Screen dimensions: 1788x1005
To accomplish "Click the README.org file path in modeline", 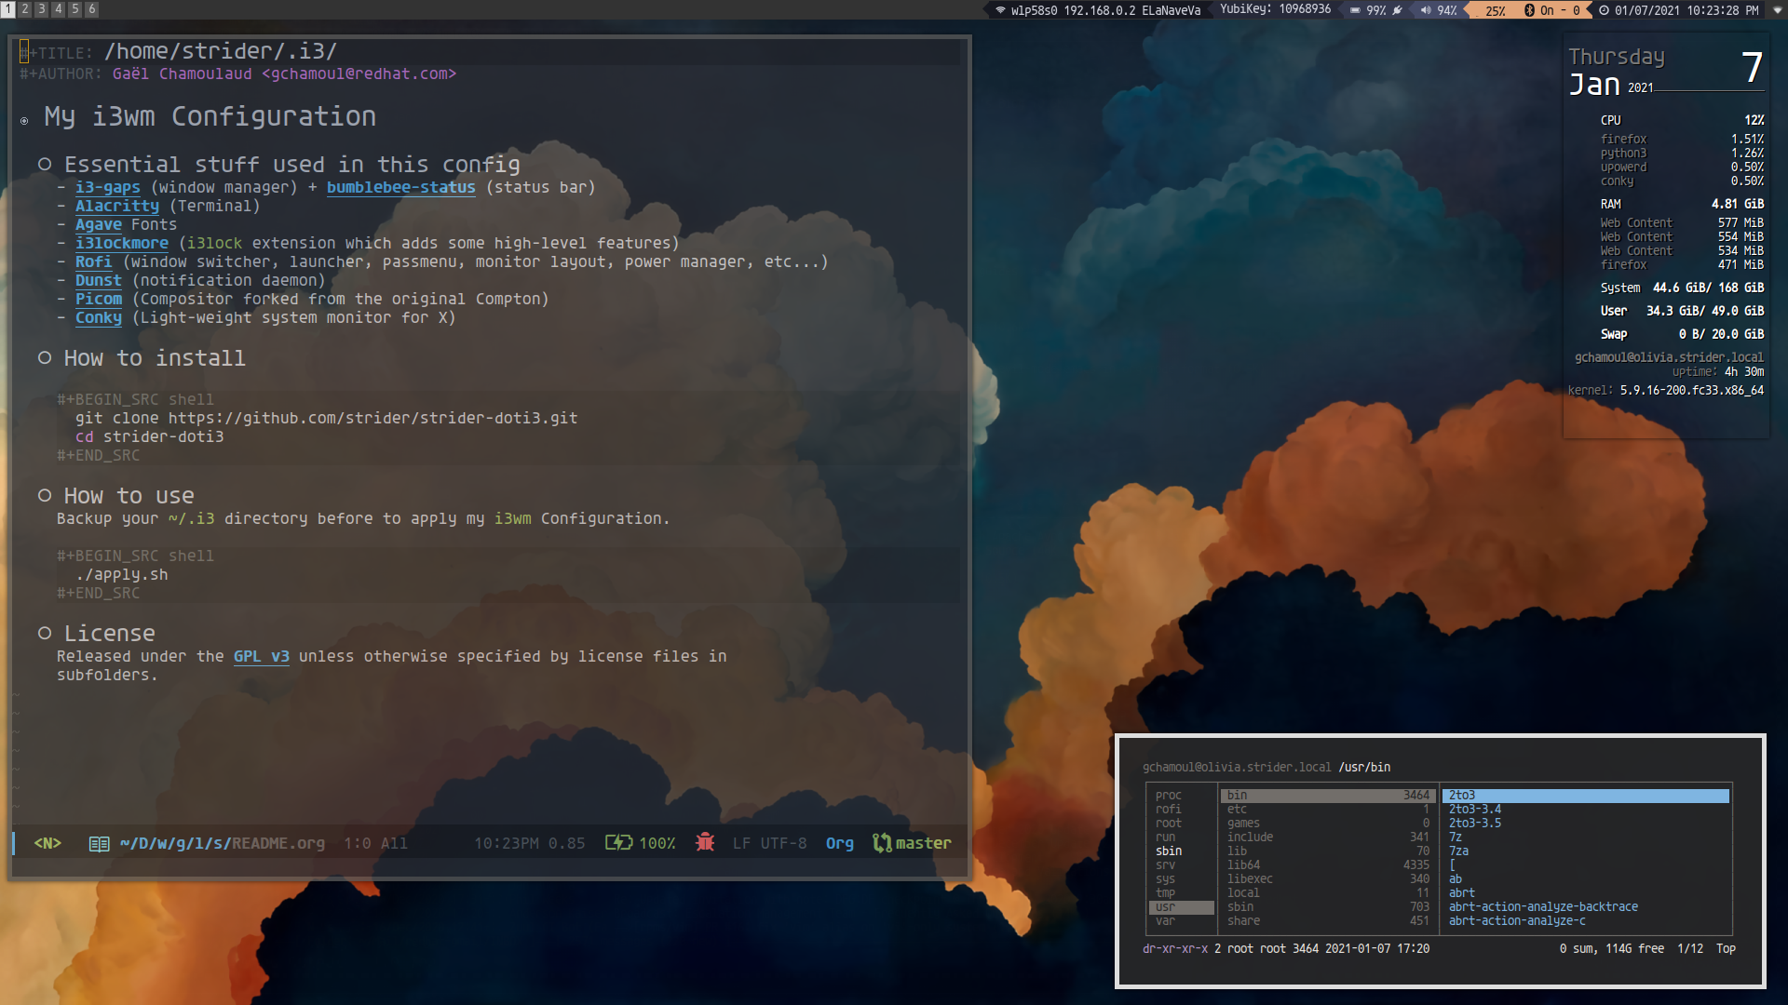I will (223, 843).
